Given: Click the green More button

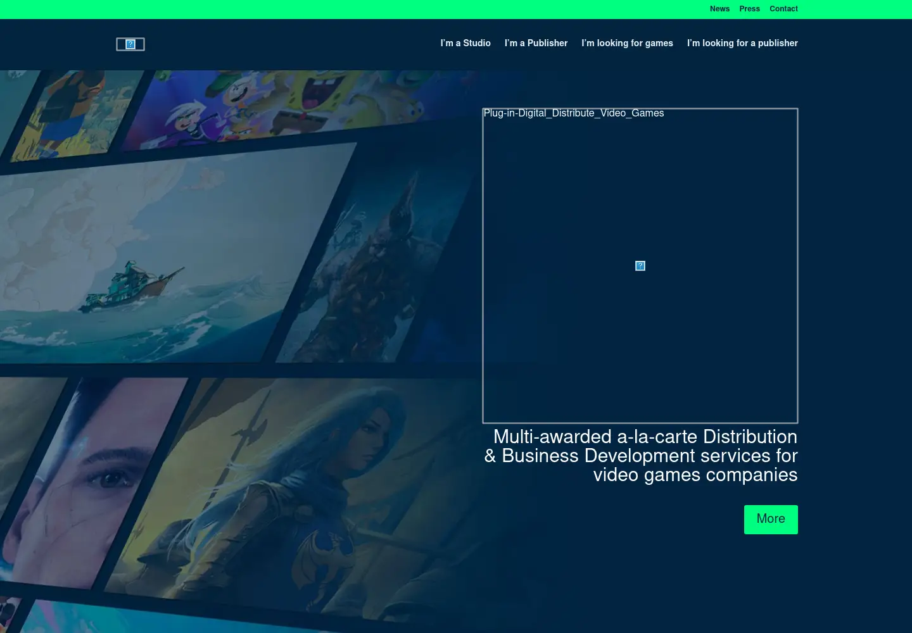Looking at the screenshot, I should click(x=771, y=520).
